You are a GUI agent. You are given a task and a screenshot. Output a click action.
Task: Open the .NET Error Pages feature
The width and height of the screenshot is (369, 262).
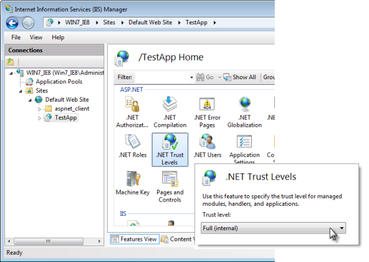207,112
